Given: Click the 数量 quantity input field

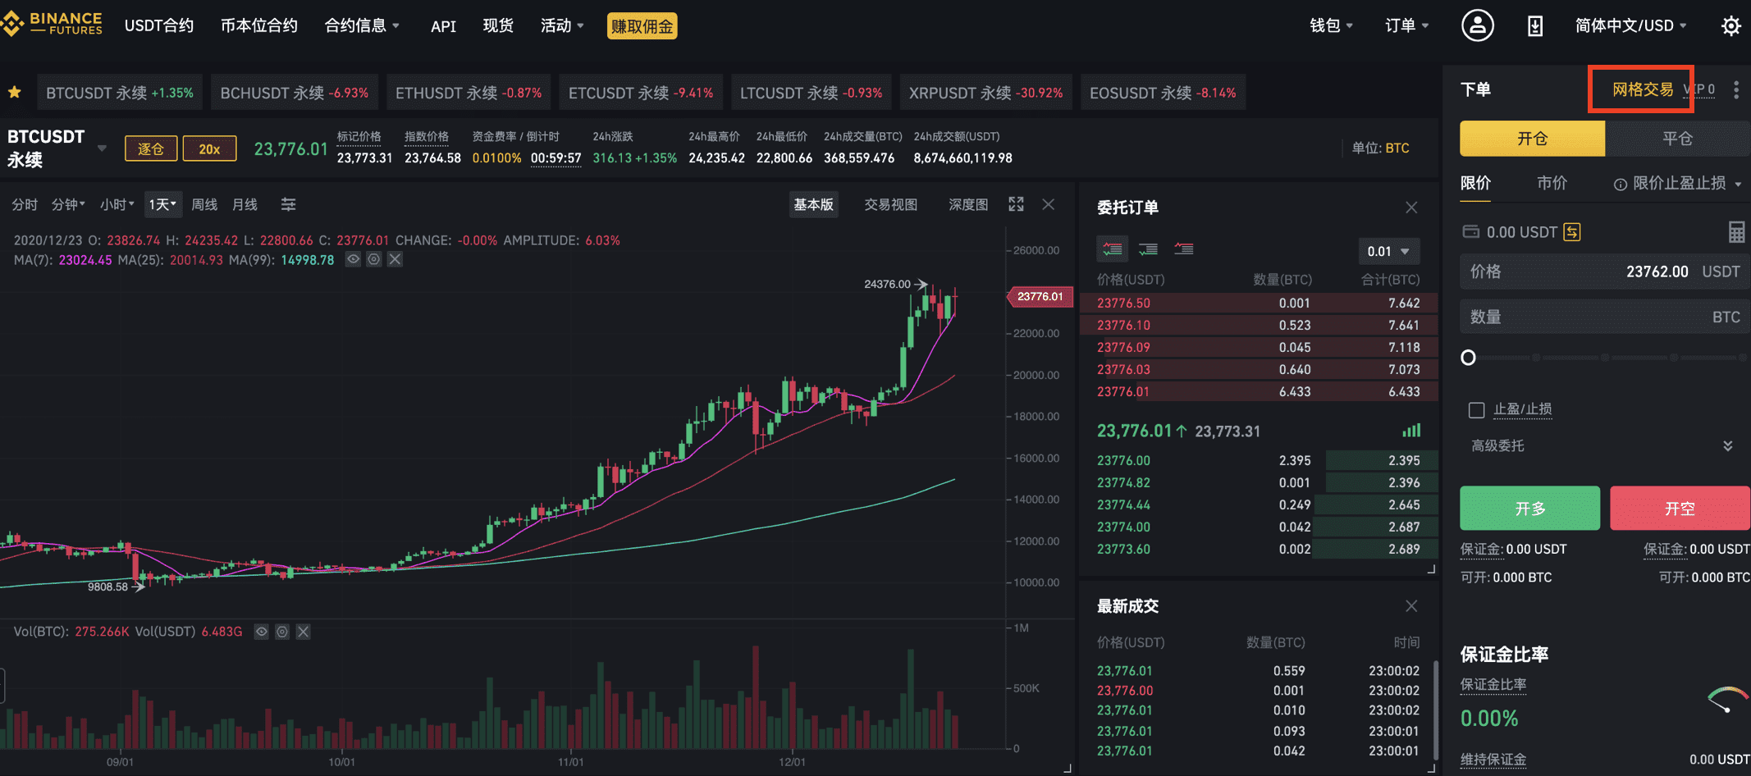Looking at the screenshot, I should click(x=1604, y=317).
